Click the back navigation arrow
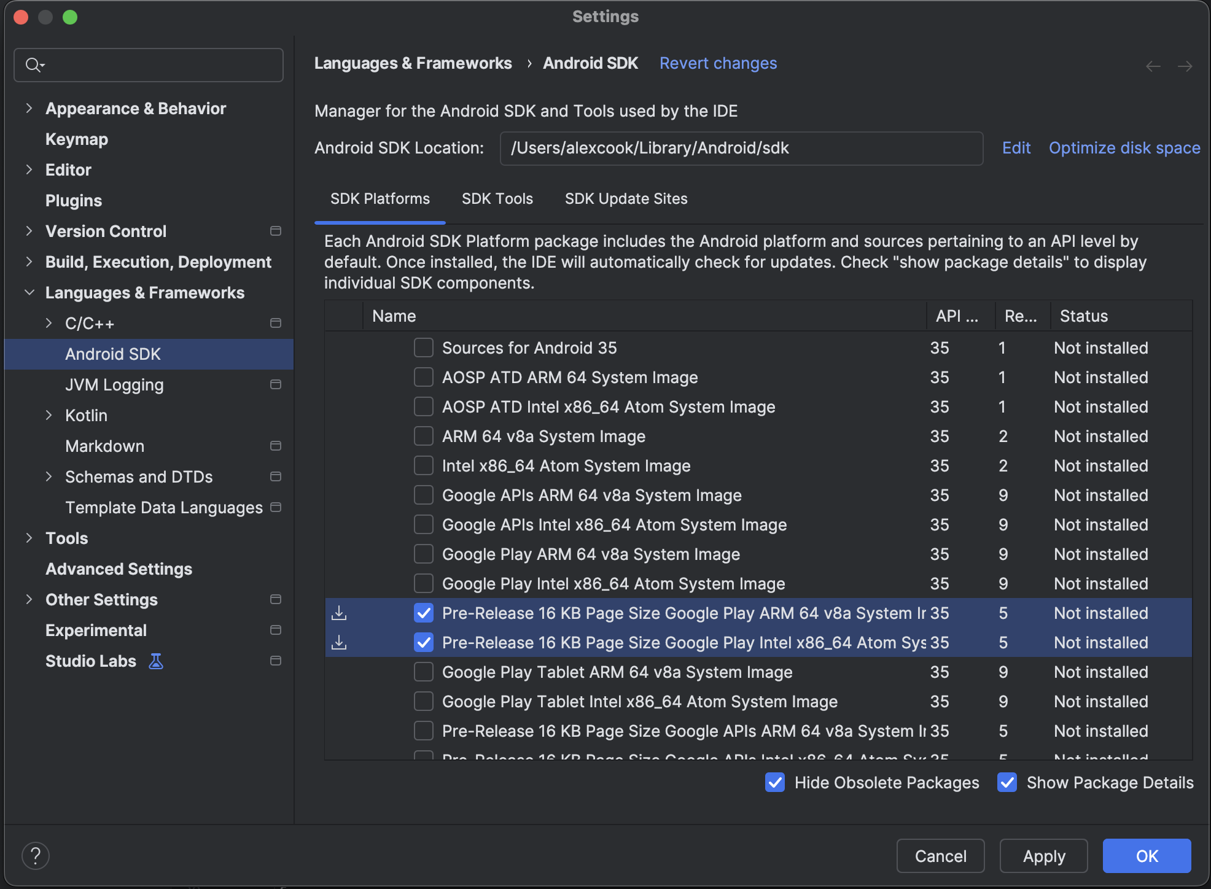1211x889 pixels. pos(1152,66)
